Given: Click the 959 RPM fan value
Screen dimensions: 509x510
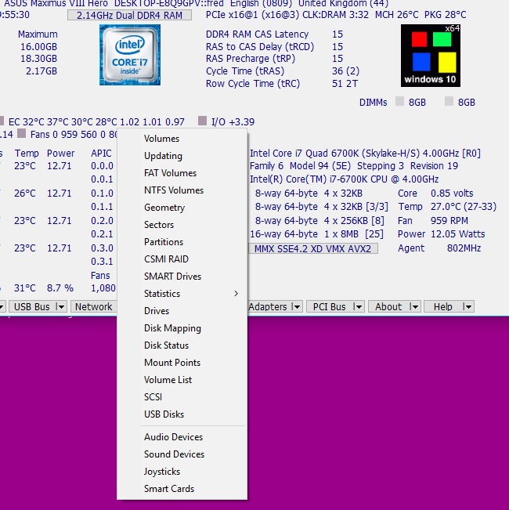Looking at the screenshot, I should click(x=449, y=221).
